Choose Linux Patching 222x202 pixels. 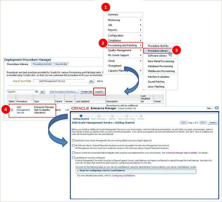(x=156, y=87)
